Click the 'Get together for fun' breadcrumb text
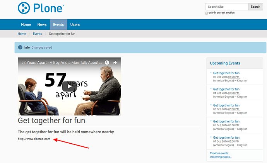Screen dimensions: 267x163 [62, 34]
